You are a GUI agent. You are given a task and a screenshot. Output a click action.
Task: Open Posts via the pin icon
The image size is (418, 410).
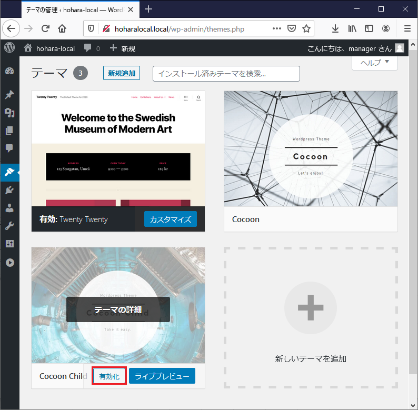[x=9, y=95]
